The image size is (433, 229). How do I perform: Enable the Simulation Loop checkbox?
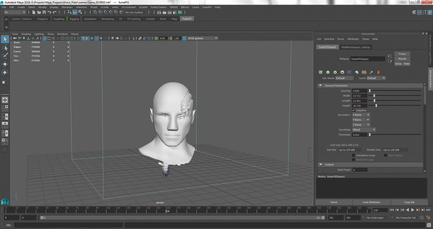353,156
